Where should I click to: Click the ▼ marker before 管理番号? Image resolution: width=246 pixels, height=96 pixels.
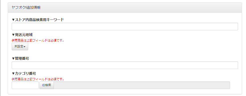pos(13,58)
